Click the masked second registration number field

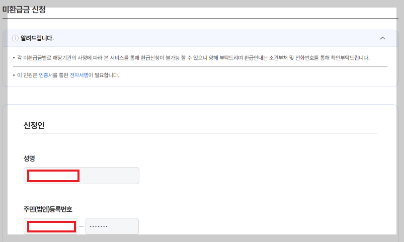click(112, 226)
